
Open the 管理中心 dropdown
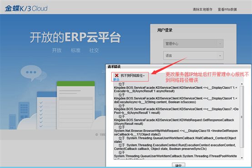click(193, 43)
